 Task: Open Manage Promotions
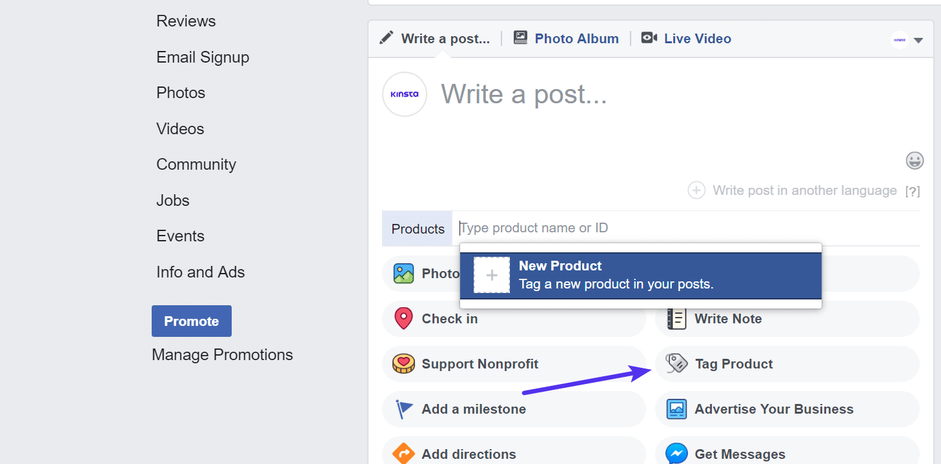pyautogui.click(x=222, y=354)
